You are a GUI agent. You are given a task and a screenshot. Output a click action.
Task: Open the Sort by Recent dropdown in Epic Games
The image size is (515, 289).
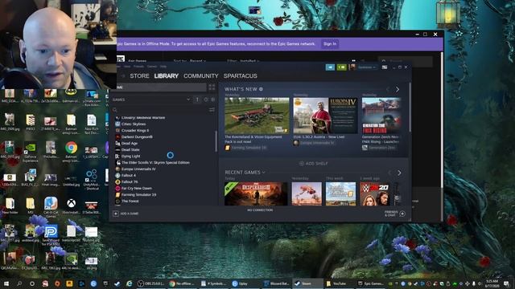190,61
